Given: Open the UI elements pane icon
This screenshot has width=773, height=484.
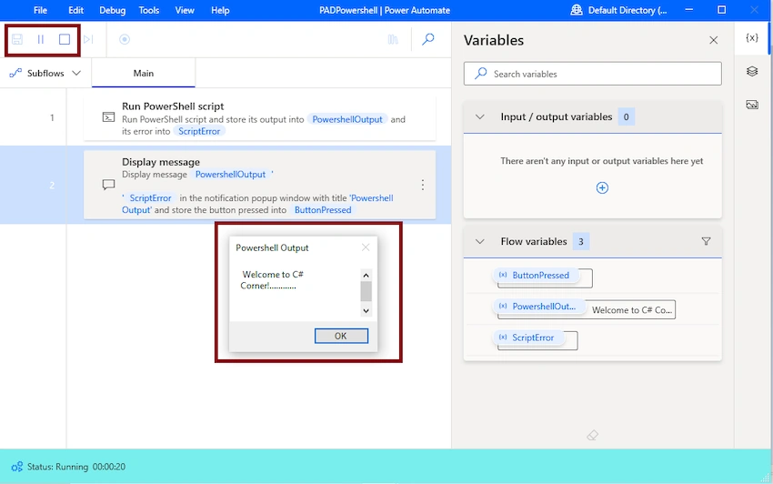Looking at the screenshot, I should [752, 72].
